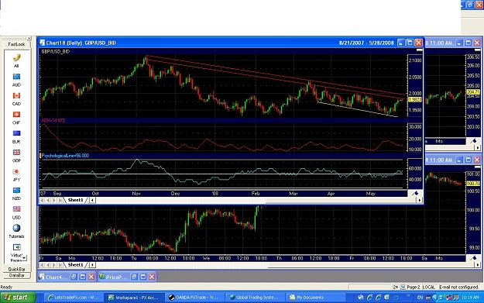Image resolution: width=484 pixels, height=303 pixels.
Task: Close the FastLook side panel
Action: tap(29, 38)
